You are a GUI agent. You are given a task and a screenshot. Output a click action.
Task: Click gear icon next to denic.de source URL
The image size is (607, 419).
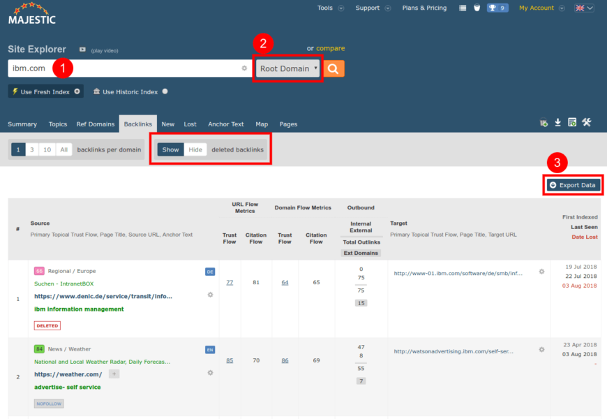coord(210,295)
